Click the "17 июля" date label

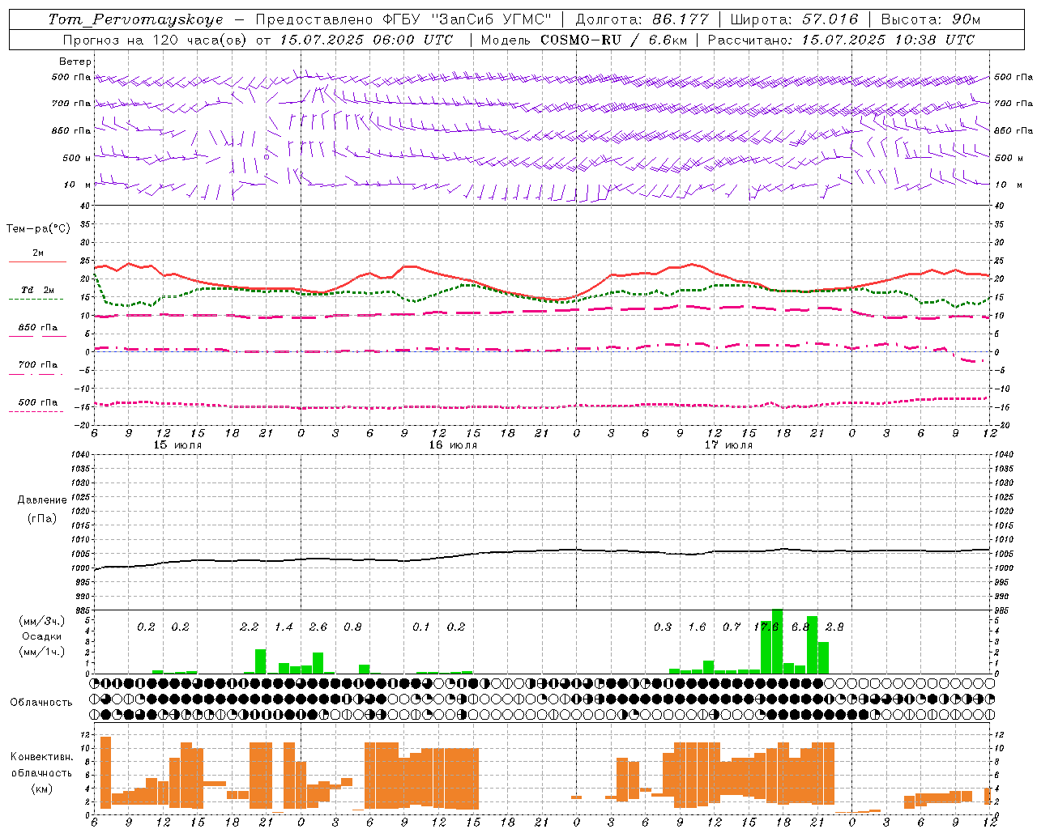pos(728,445)
